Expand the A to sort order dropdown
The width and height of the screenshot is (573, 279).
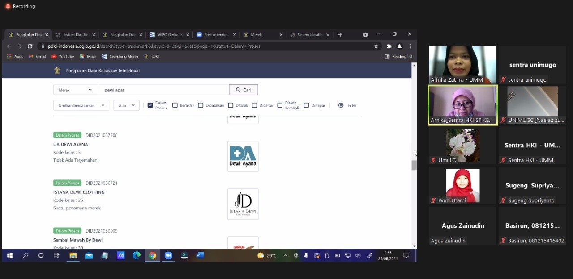pyautogui.click(x=126, y=105)
